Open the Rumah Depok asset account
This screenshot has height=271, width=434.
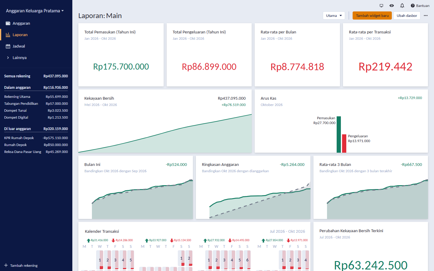click(36, 145)
